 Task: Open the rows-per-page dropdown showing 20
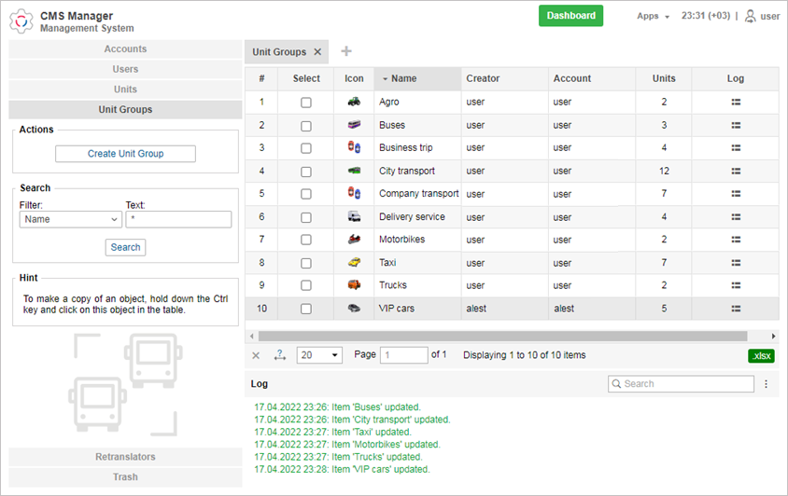[x=319, y=355]
